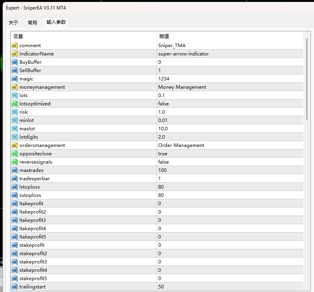This screenshot has width=314, height=292.
Task: Select the stakeprofit3 variable name
Action: click(33, 262)
